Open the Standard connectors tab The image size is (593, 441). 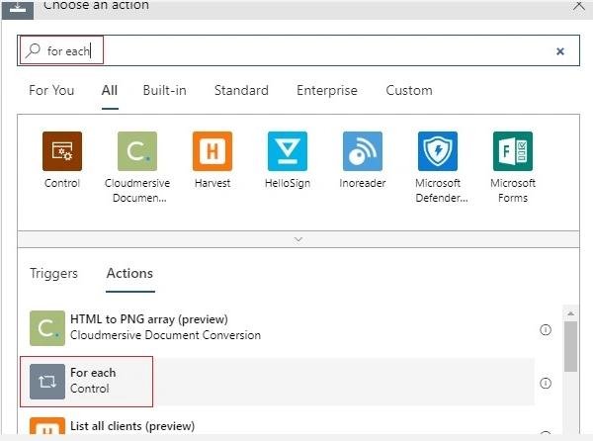(x=241, y=90)
